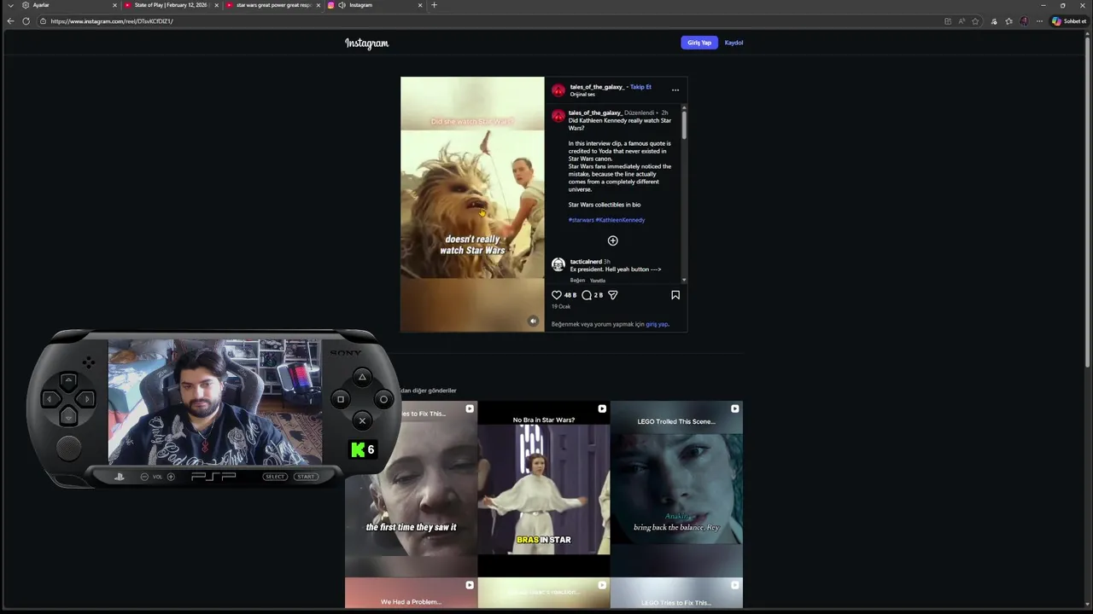
Task: Open the app install icon in address bar
Action: point(948,21)
